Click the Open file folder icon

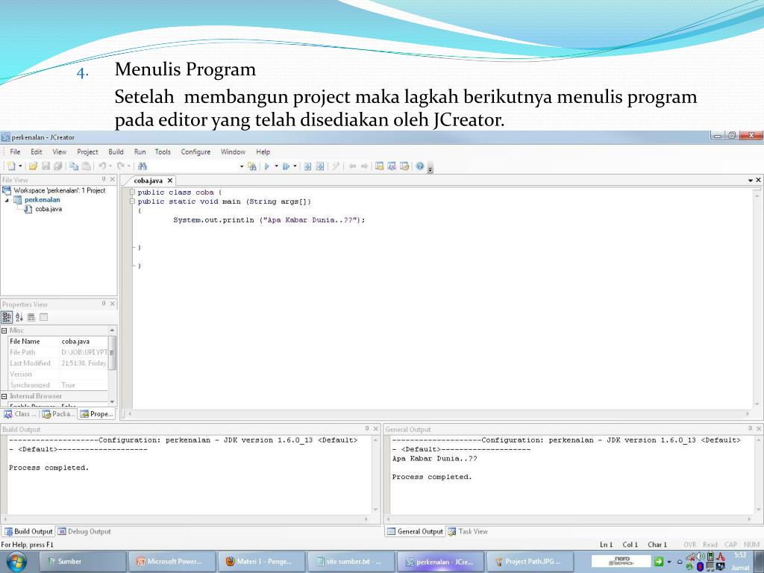point(33,166)
